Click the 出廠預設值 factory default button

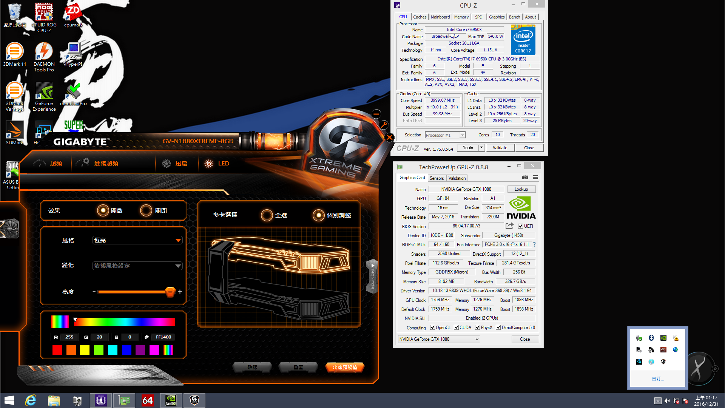click(345, 367)
